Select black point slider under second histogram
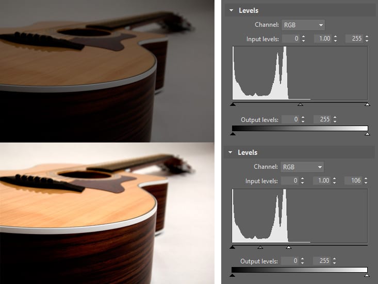Image resolution: width=378 pixels, height=284 pixels. tap(232, 247)
